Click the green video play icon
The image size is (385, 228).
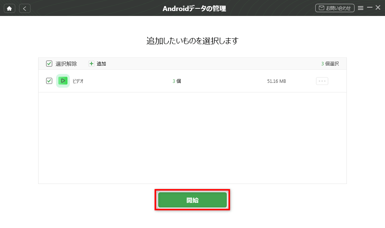coord(63,81)
